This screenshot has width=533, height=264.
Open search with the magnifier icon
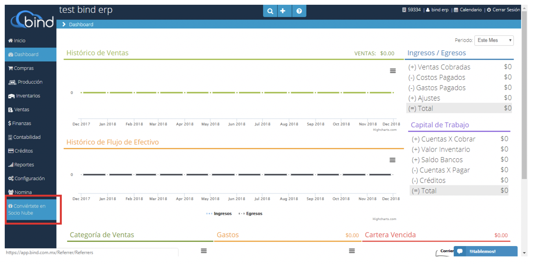click(x=270, y=11)
